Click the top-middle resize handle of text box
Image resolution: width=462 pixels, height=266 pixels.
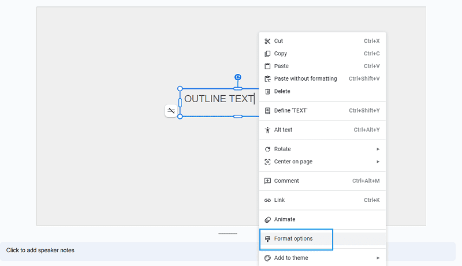click(238, 88)
